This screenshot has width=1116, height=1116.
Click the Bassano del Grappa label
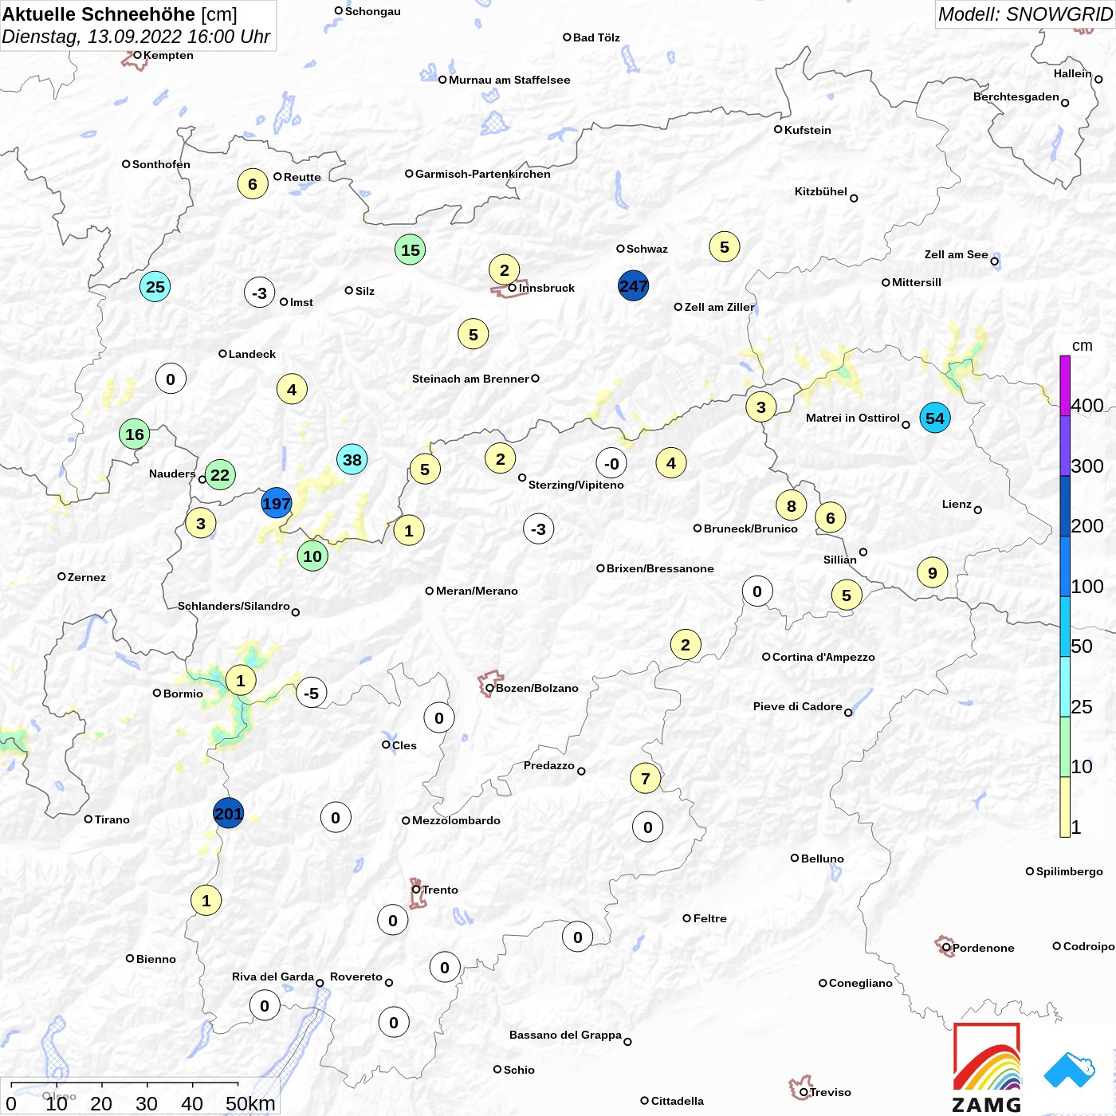[565, 1035]
